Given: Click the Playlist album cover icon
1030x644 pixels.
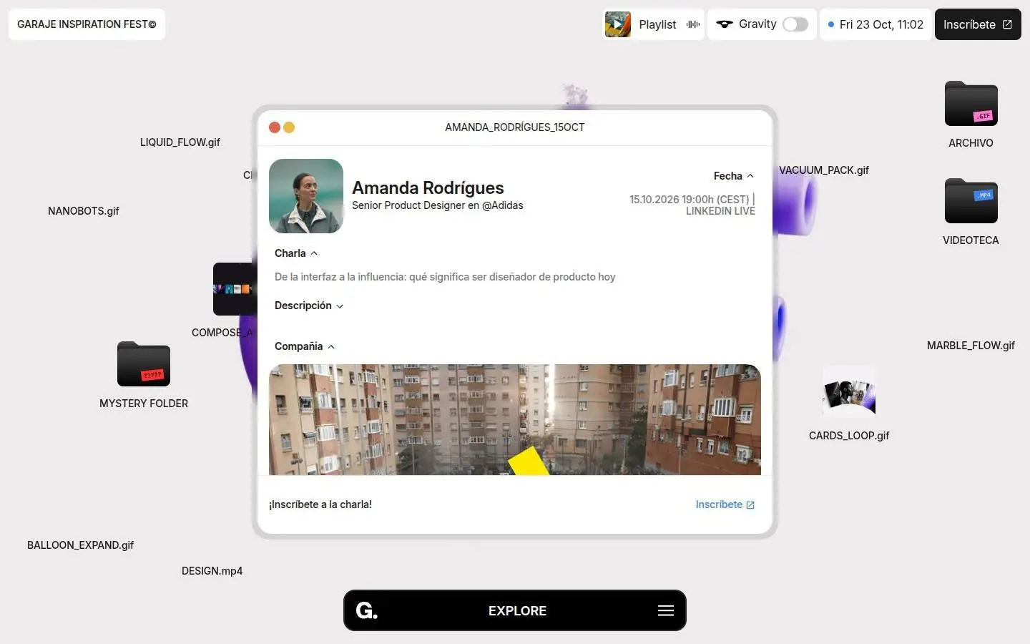Looking at the screenshot, I should [x=618, y=24].
